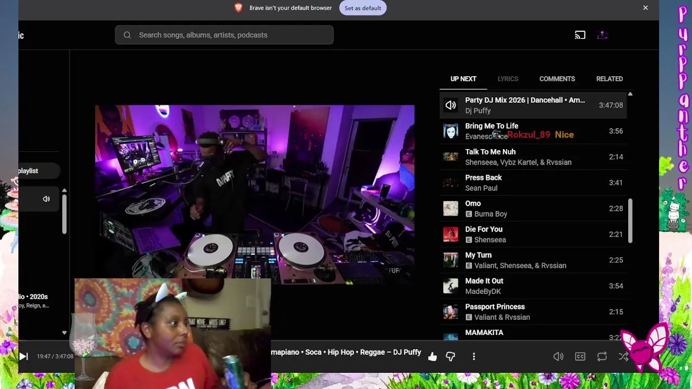Image resolution: width=692 pixels, height=389 pixels.
Task: Open Shenseea, Vybz Kartel, & Rvssian artist link
Action: pyautogui.click(x=518, y=162)
